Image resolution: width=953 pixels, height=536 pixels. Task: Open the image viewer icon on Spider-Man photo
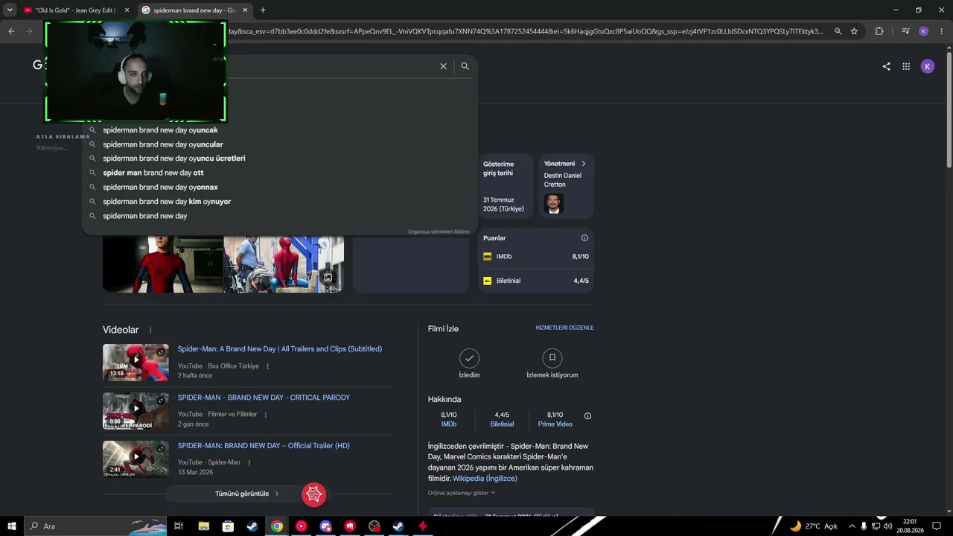(x=328, y=278)
